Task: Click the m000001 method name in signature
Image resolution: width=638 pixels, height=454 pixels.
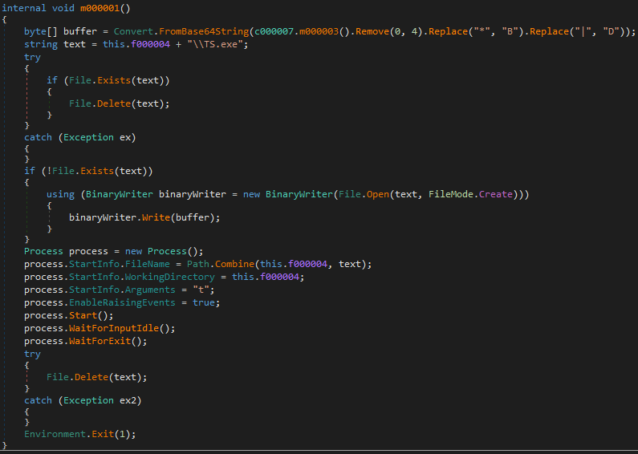Action: pyautogui.click(x=100, y=8)
